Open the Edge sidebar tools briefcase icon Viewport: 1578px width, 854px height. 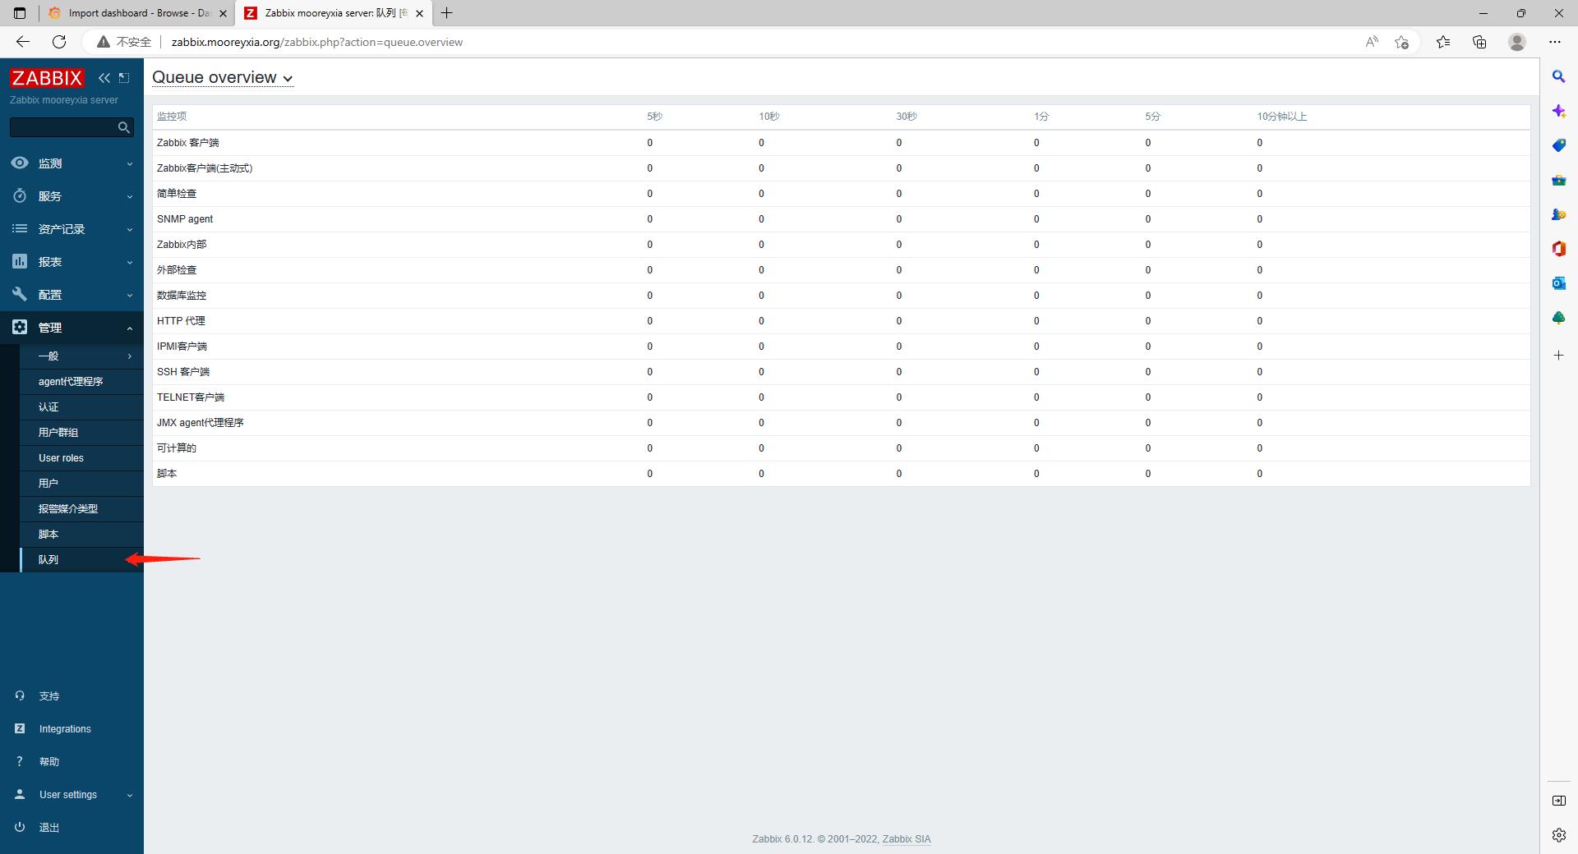[1558, 180]
